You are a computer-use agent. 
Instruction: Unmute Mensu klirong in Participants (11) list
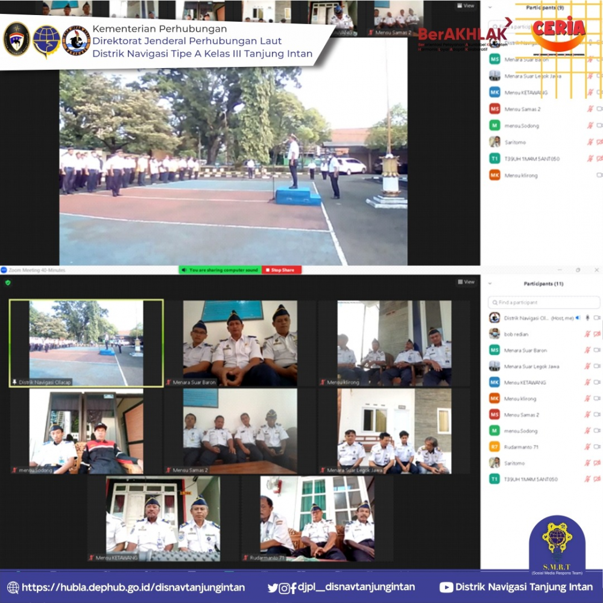[587, 398]
